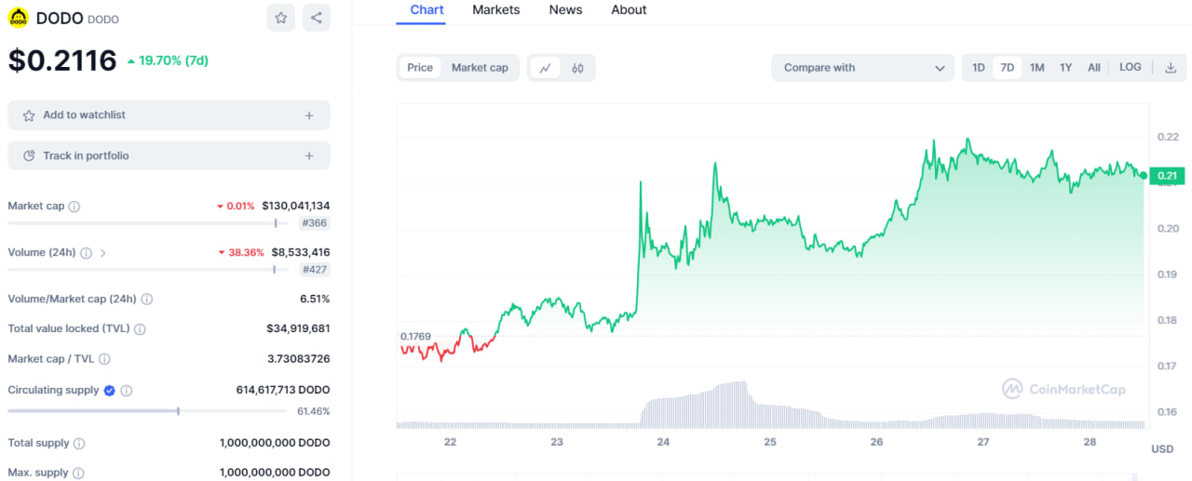1192x481 pixels.
Task: Switch to candlestick chart icon
Action: click(x=577, y=68)
